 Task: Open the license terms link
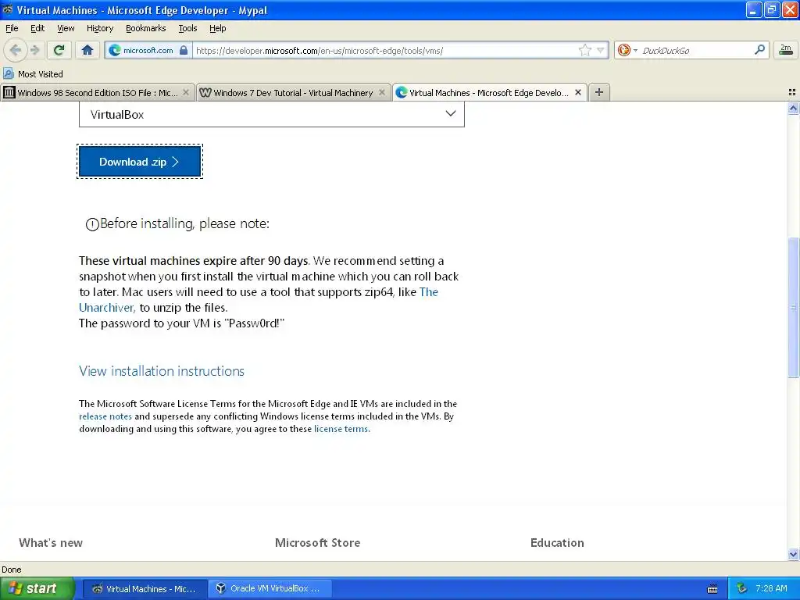click(341, 429)
